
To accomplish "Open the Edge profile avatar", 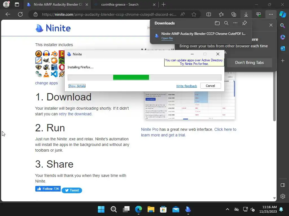I will coord(6,4).
